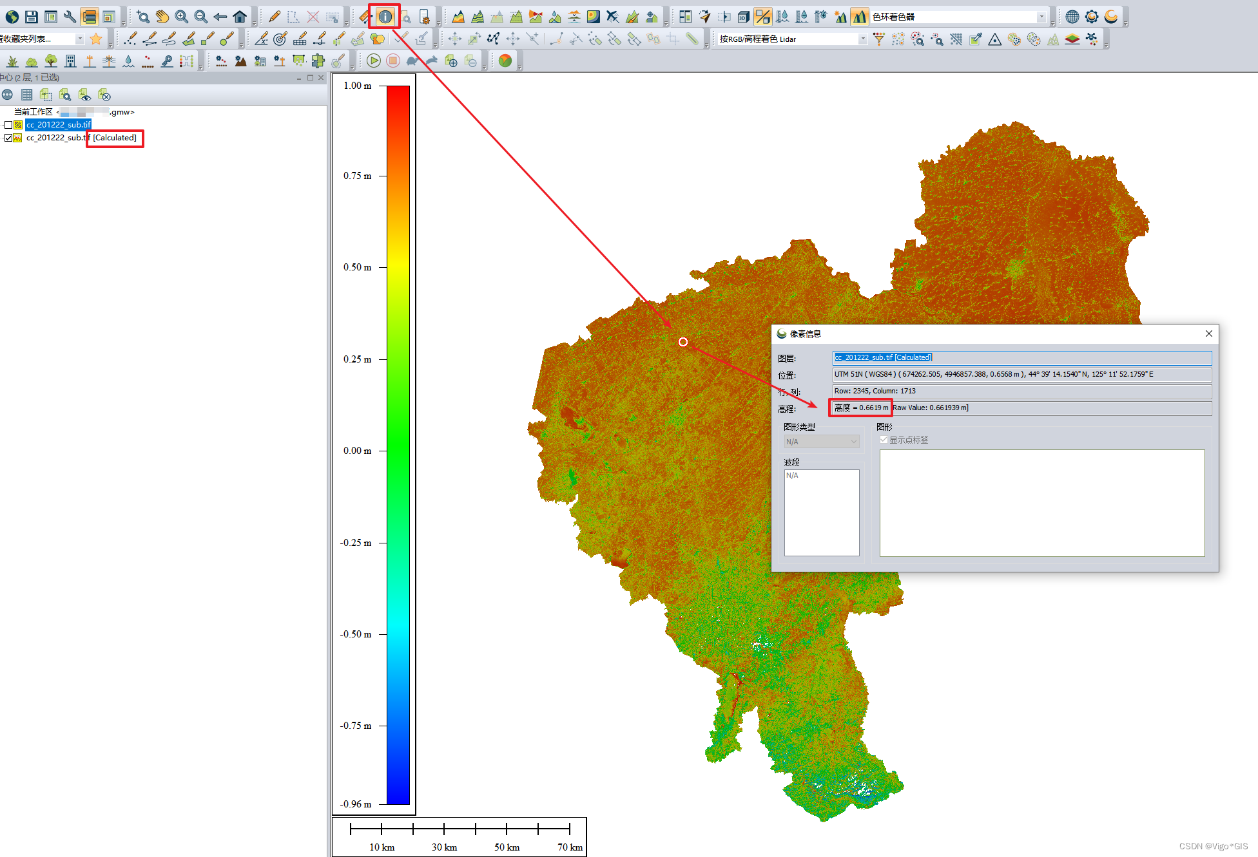Open the 按RGB/高程着色 Lidar dropdown
Image resolution: width=1258 pixels, height=857 pixels.
pyautogui.click(x=862, y=39)
